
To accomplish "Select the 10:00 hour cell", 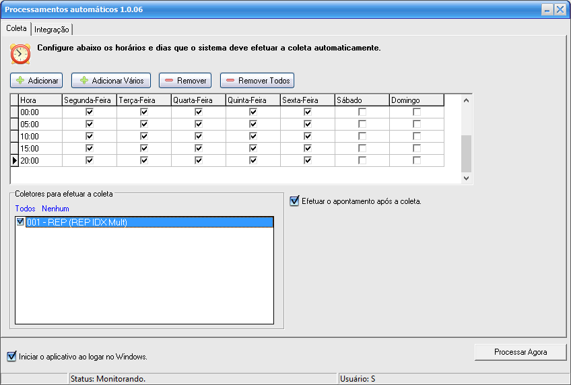I will pos(40,137).
